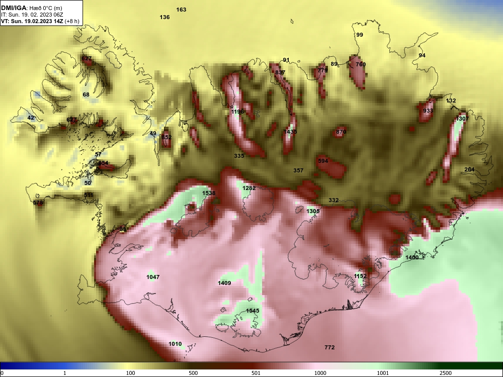Select the 870 value label
This screenshot has height=377, width=503.
pos(341,132)
